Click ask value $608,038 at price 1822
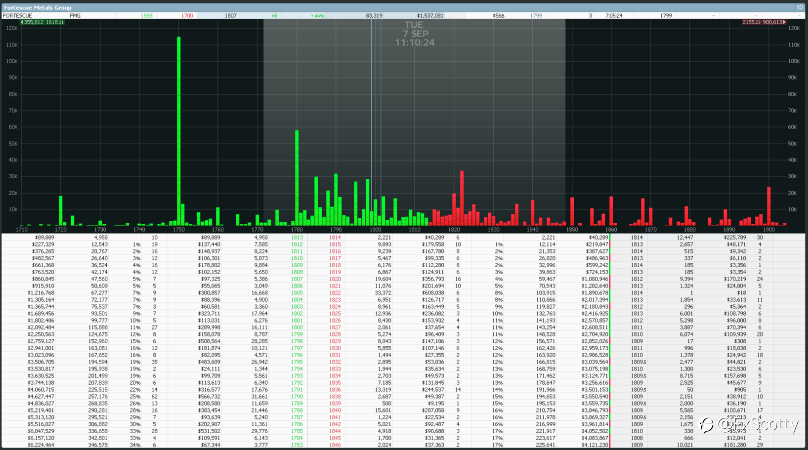This screenshot has width=808, height=450. point(432,293)
